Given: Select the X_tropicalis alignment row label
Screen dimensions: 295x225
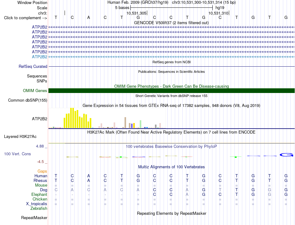Looking at the screenshot, I should (x=37, y=204).
